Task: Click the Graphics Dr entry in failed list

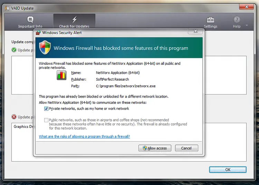Action: (x=23, y=126)
